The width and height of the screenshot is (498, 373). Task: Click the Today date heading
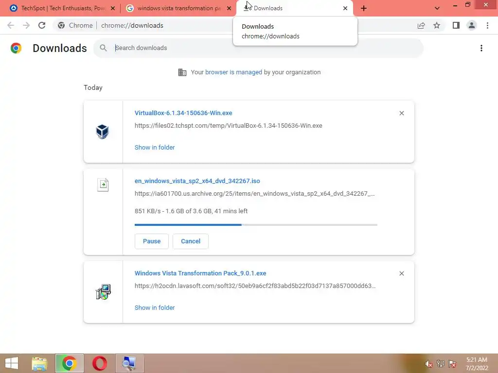click(93, 88)
